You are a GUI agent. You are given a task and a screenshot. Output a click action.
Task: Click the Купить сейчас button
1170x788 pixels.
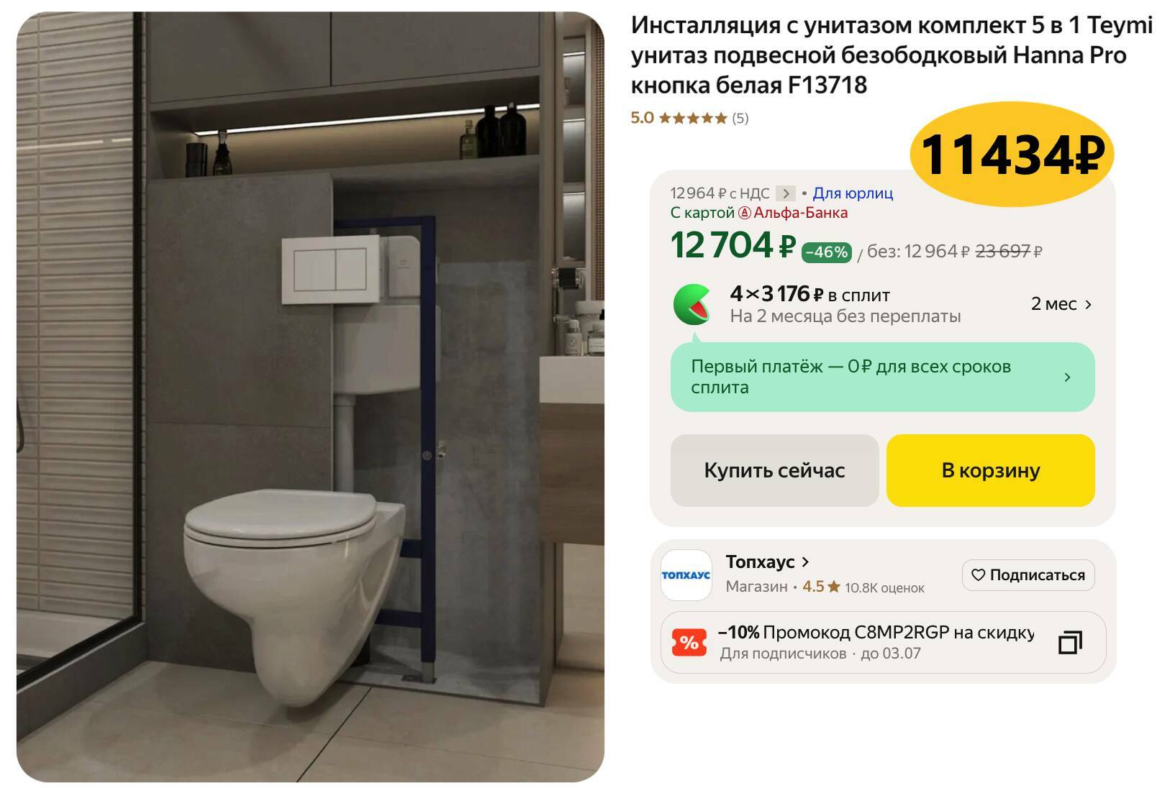pyautogui.click(x=774, y=470)
